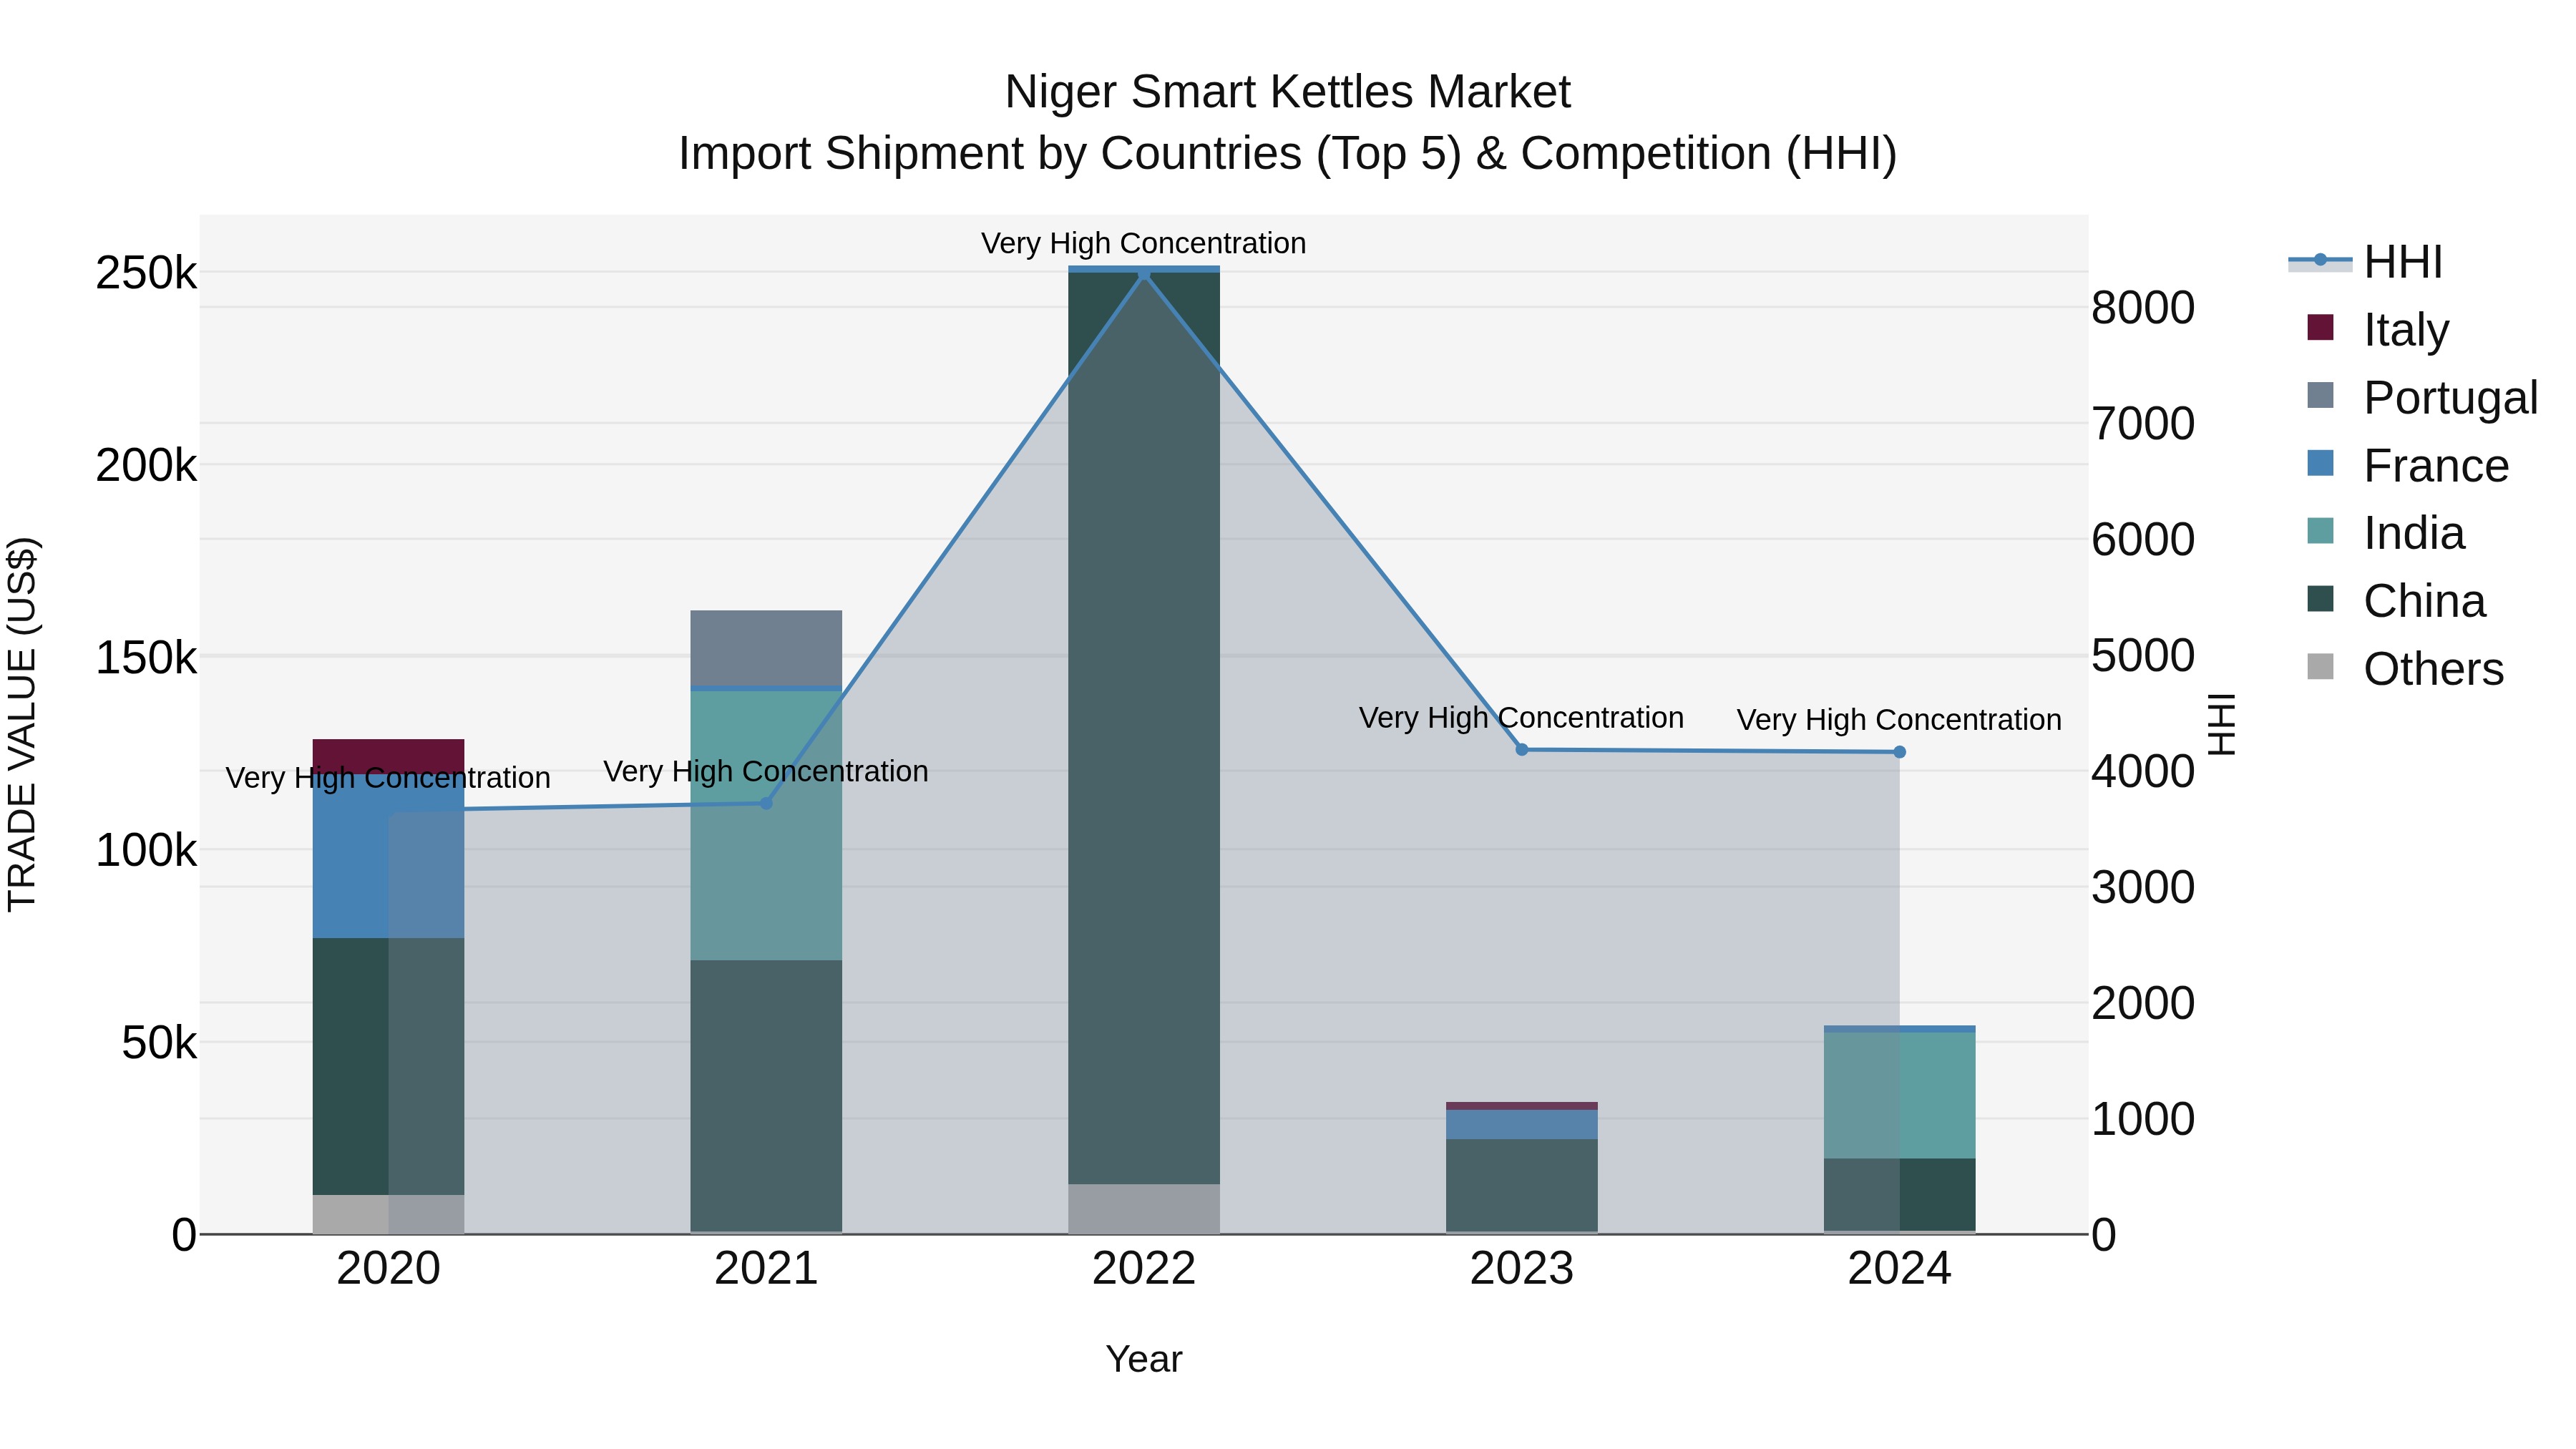Click the India segment of the 2021 bar
2576x1449 pixels.
click(x=766, y=826)
